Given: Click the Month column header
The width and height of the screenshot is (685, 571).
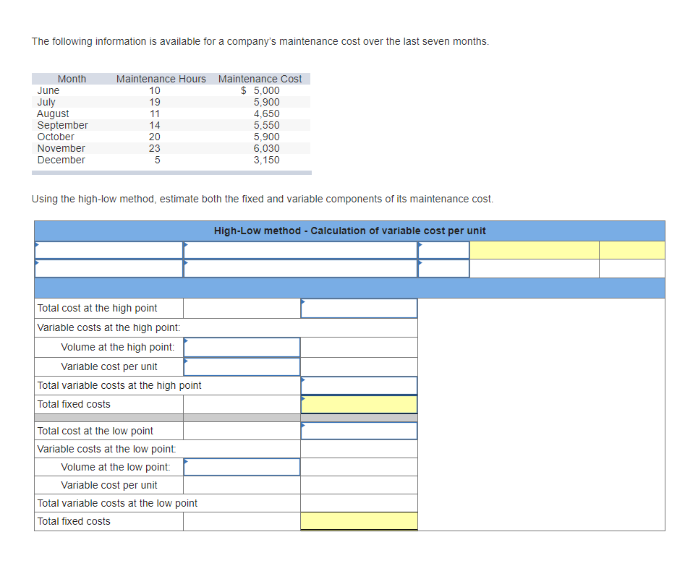Looking at the screenshot, I should tap(72, 79).
